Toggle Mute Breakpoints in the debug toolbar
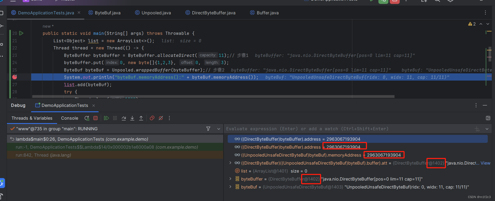 161,118
